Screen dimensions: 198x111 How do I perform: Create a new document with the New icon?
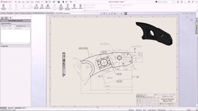[49, 2]
